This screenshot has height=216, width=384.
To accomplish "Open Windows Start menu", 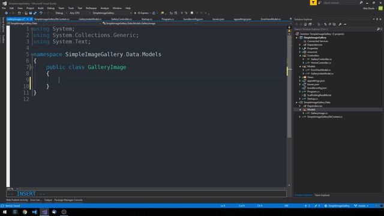I will coord(5,212).
